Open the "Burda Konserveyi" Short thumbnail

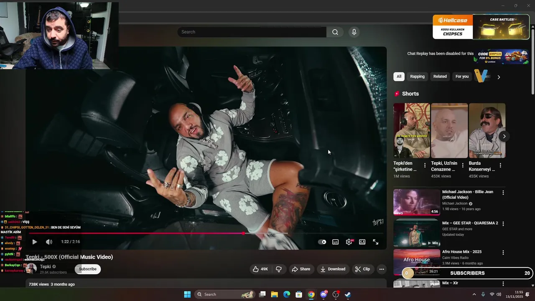coord(487,130)
